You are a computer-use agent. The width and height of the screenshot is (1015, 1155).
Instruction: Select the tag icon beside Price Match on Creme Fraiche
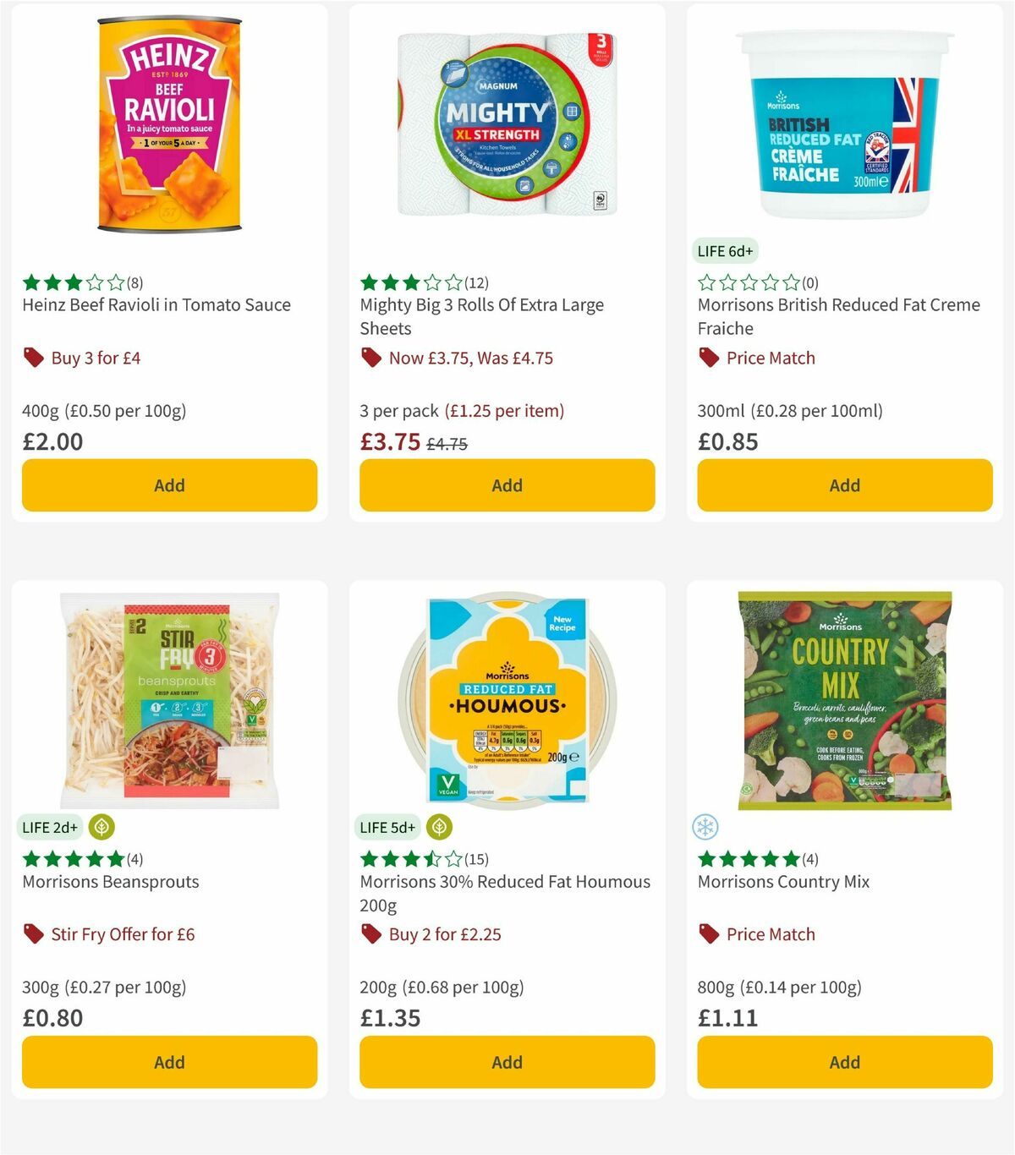pyautogui.click(x=707, y=358)
